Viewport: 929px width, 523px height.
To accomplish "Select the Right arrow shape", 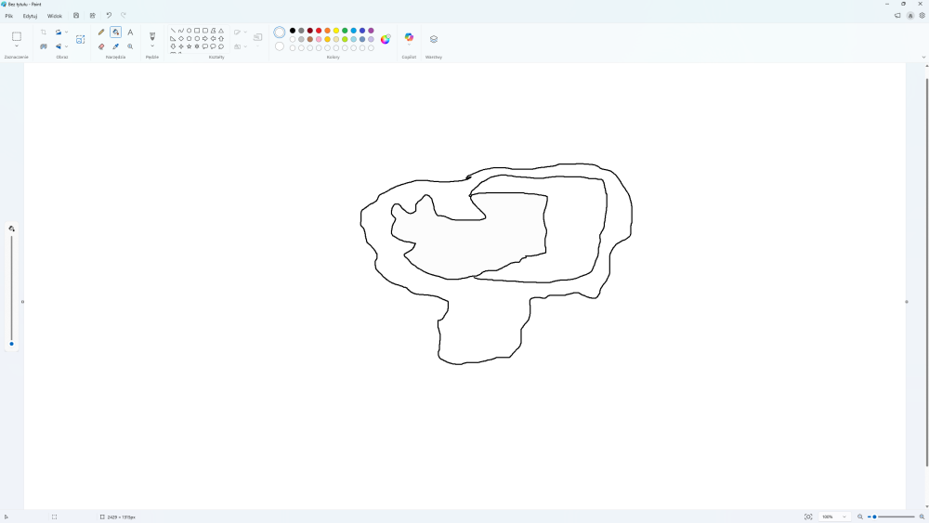I will (205, 38).
